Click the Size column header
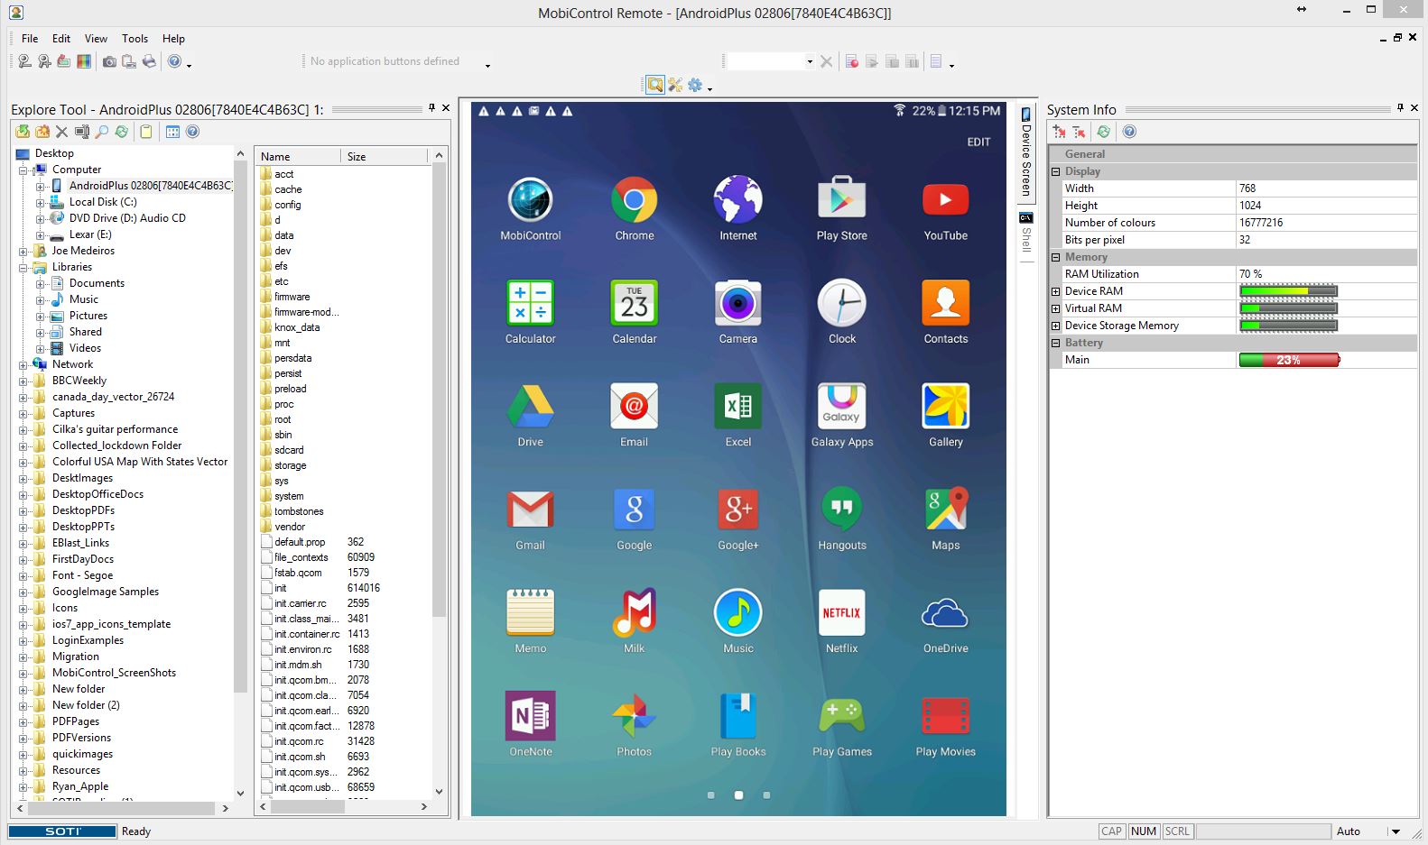 point(384,157)
